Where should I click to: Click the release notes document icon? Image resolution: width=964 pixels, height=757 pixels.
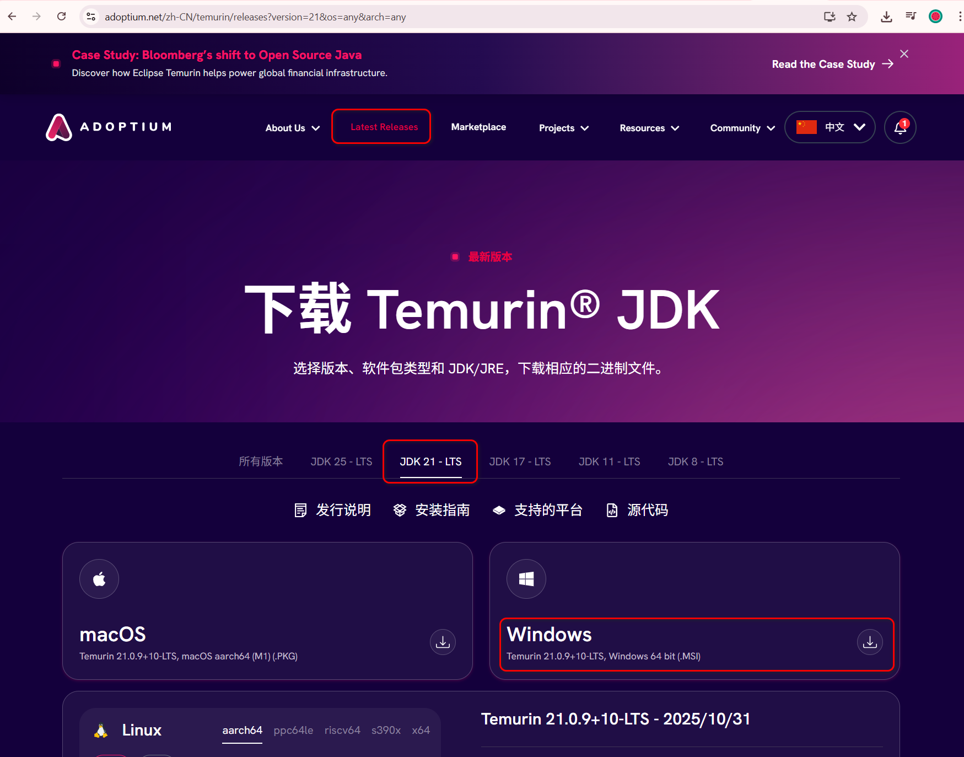pos(300,510)
